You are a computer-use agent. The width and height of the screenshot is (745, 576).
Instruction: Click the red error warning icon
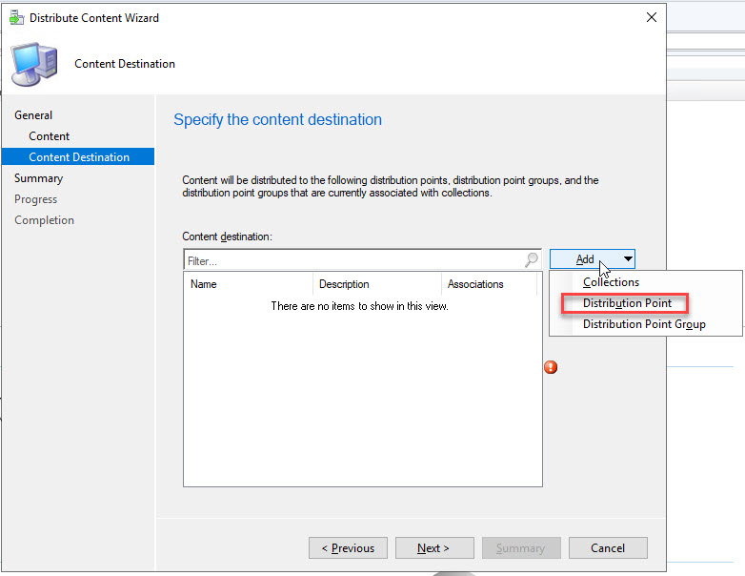(x=551, y=367)
